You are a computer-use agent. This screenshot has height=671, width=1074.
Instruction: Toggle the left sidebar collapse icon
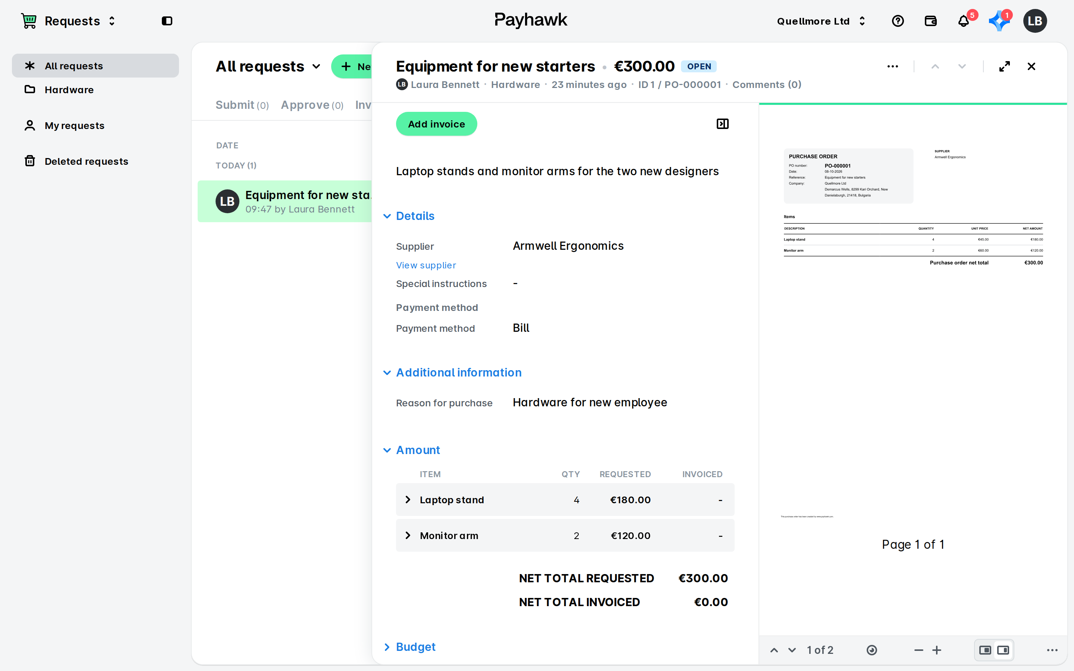pyautogui.click(x=167, y=21)
